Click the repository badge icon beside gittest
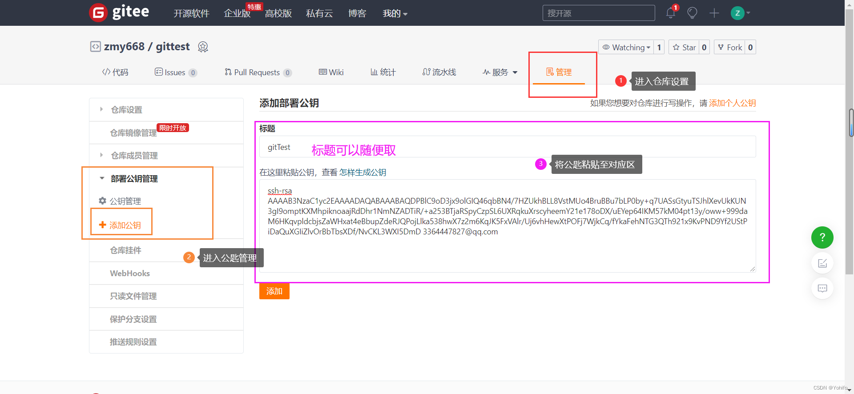Viewport: 854px width, 394px height. (203, 47)
